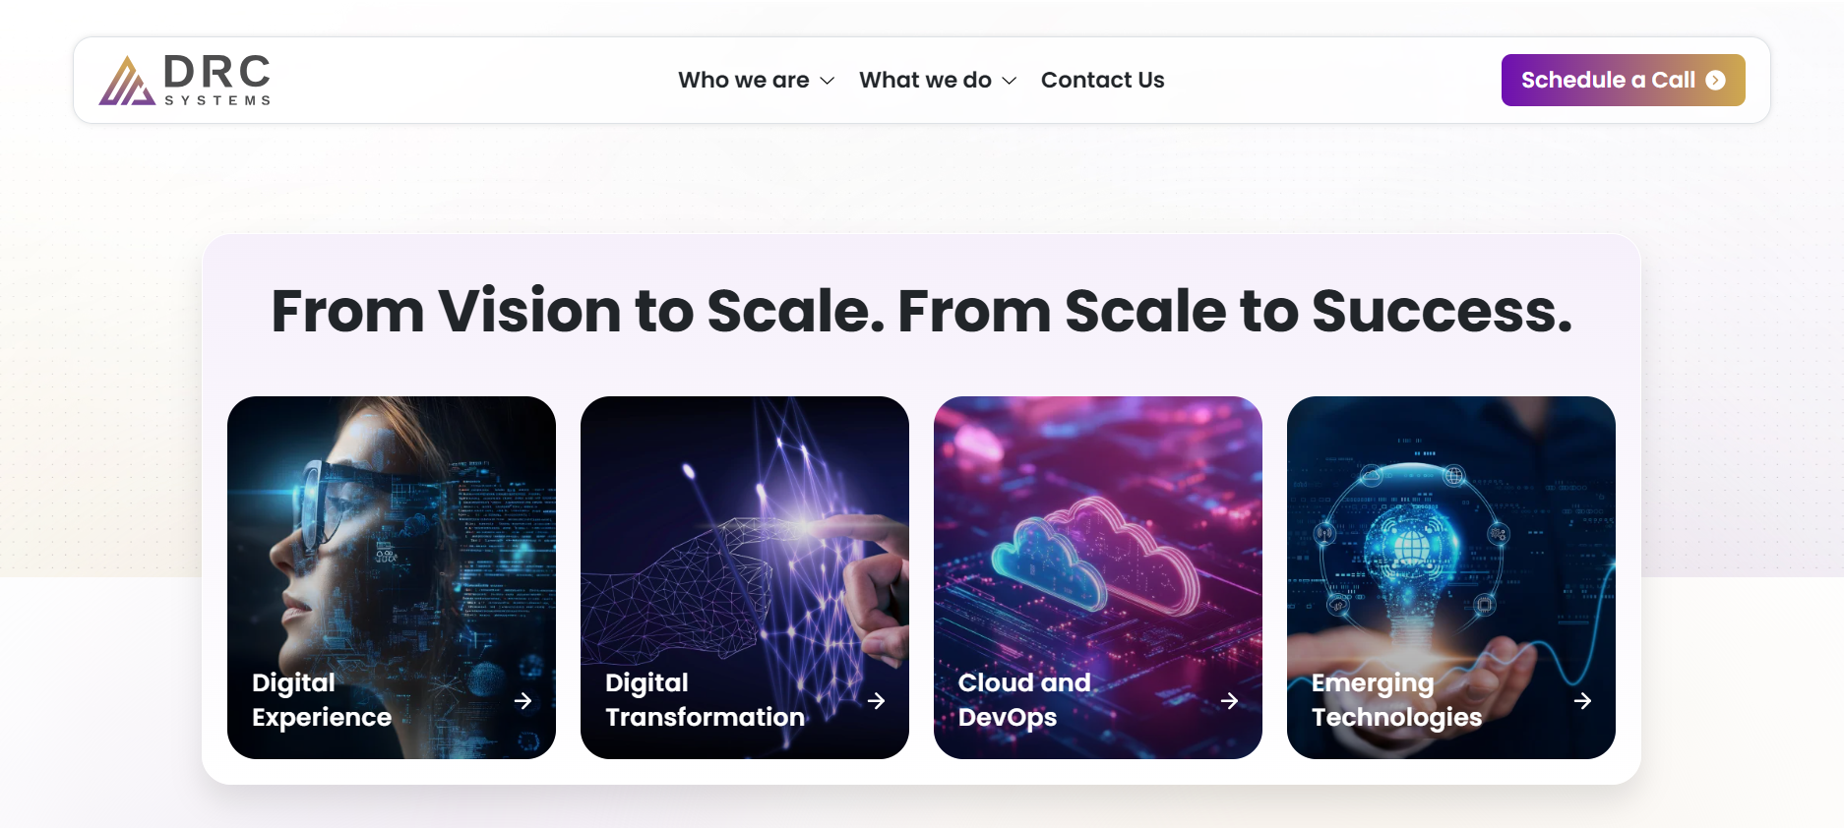1844x828 pixels.
Task: Click the Emerging Technologies card title text
Action: click(x=1395, y=700)
